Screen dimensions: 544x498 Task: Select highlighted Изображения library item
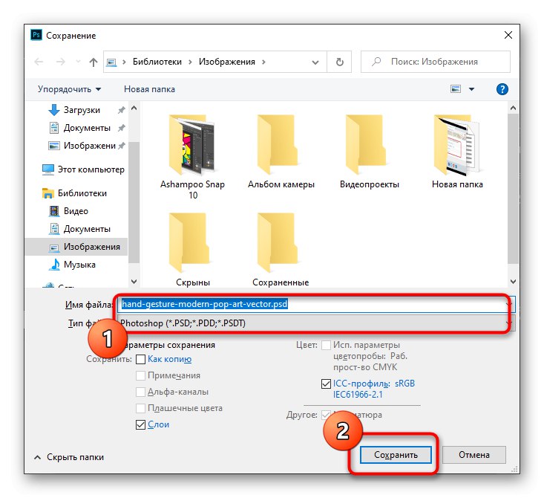76,247
